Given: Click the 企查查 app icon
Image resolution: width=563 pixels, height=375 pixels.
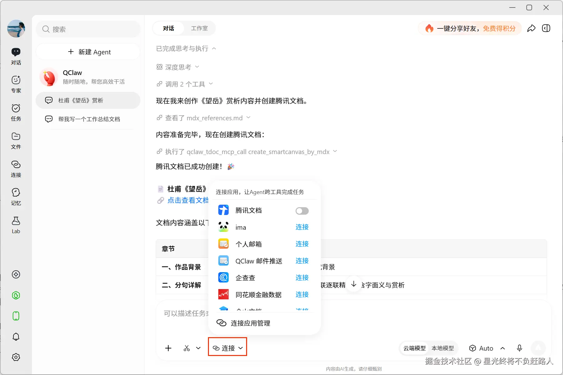Looking at the screenshot, I should tap(223, 277).
